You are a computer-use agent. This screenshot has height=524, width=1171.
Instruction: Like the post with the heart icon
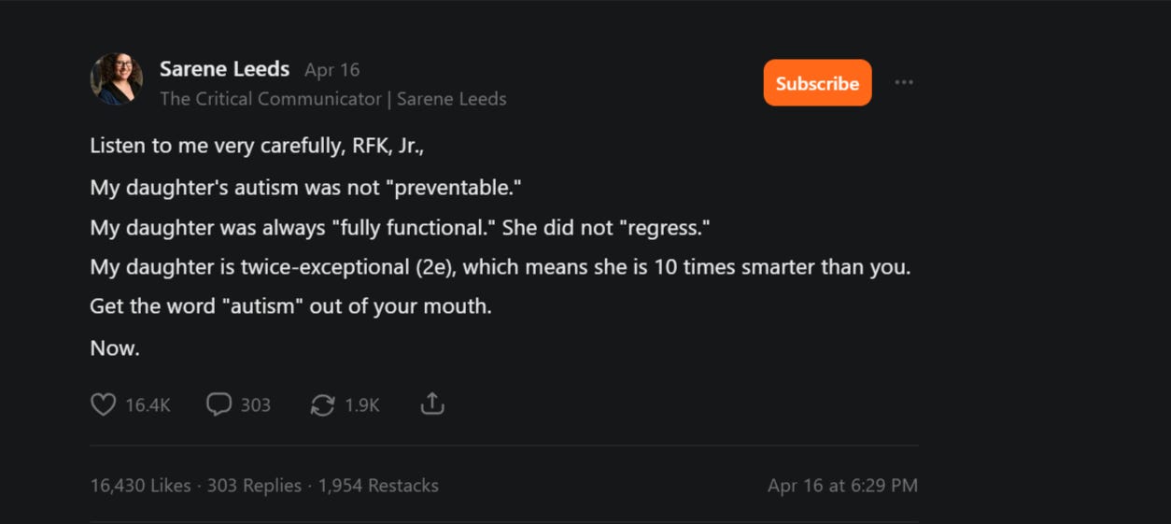(103, 404)
